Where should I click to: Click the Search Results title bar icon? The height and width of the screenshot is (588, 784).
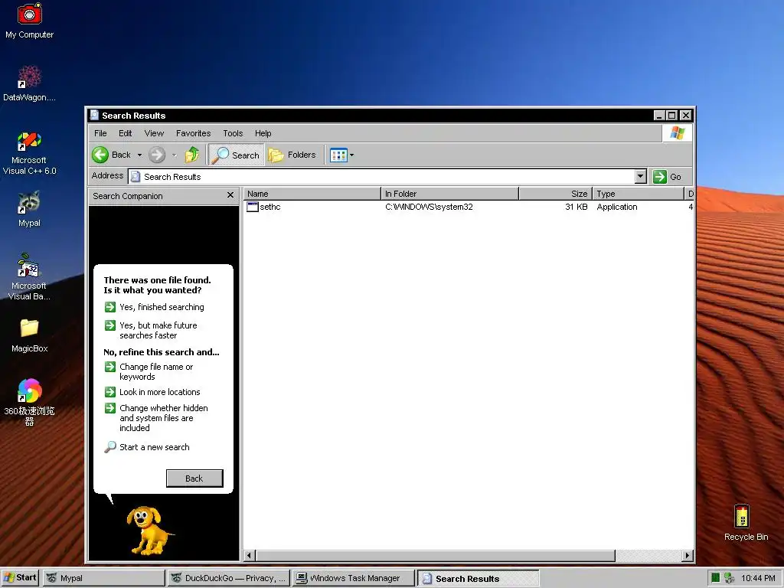click(x=94, y=116)
